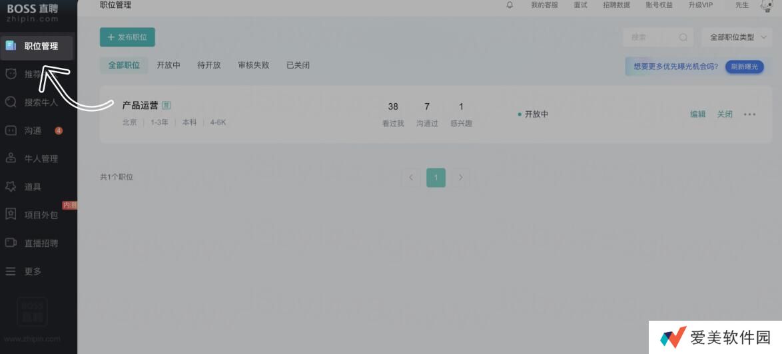
Task: Go to next page arrow
Action: coord(460,178)
